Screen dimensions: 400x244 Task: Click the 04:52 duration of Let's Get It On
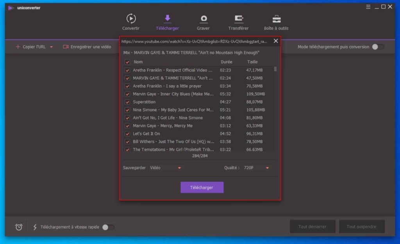225,134
